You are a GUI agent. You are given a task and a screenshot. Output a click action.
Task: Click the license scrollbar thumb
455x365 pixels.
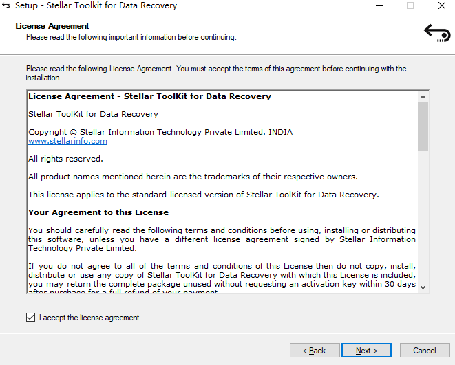423,126
